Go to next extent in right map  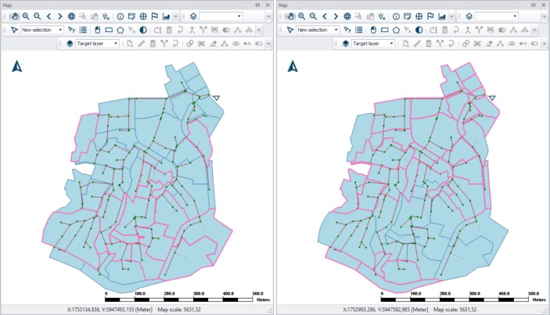336,16
